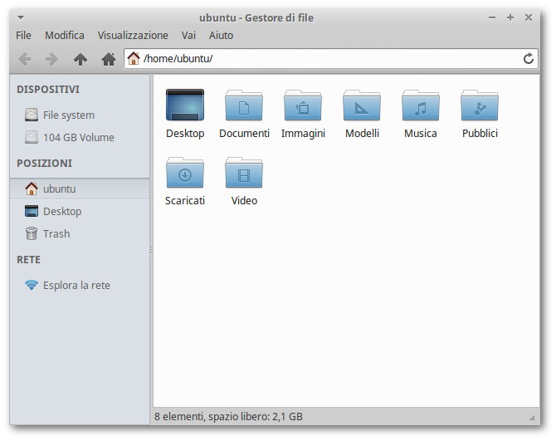This screenshot has height=441, width=556.
Task: Select the Scaricati folder icon
Action: click(x=185, y=173)
